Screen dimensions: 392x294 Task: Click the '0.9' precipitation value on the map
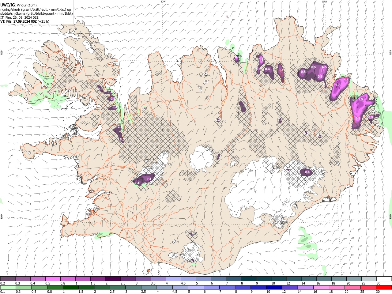pos(261,59)
